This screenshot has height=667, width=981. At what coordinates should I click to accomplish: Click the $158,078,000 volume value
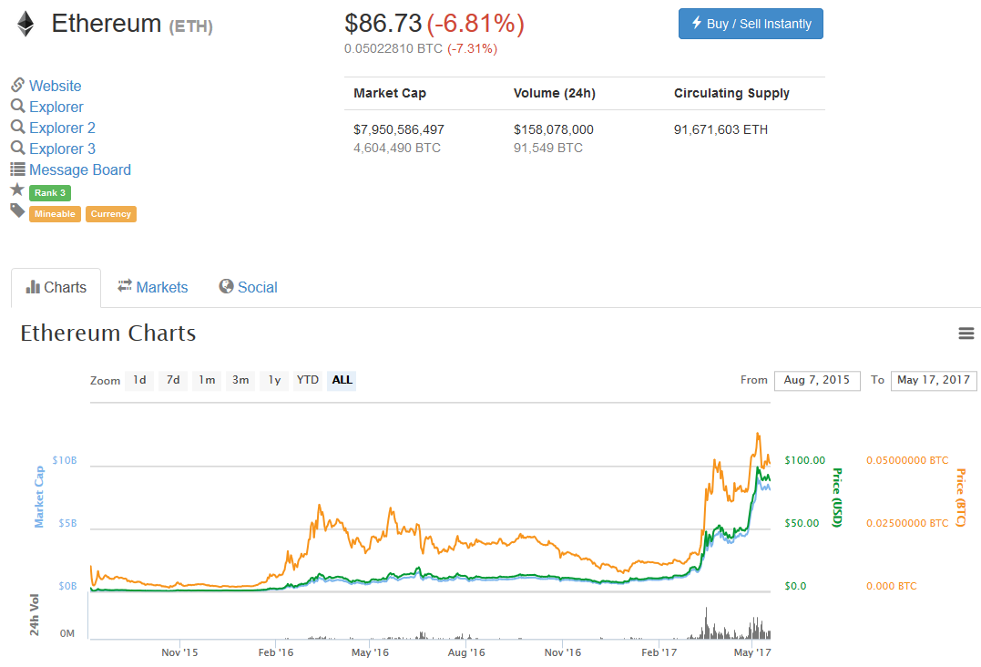tap(554, 129)
